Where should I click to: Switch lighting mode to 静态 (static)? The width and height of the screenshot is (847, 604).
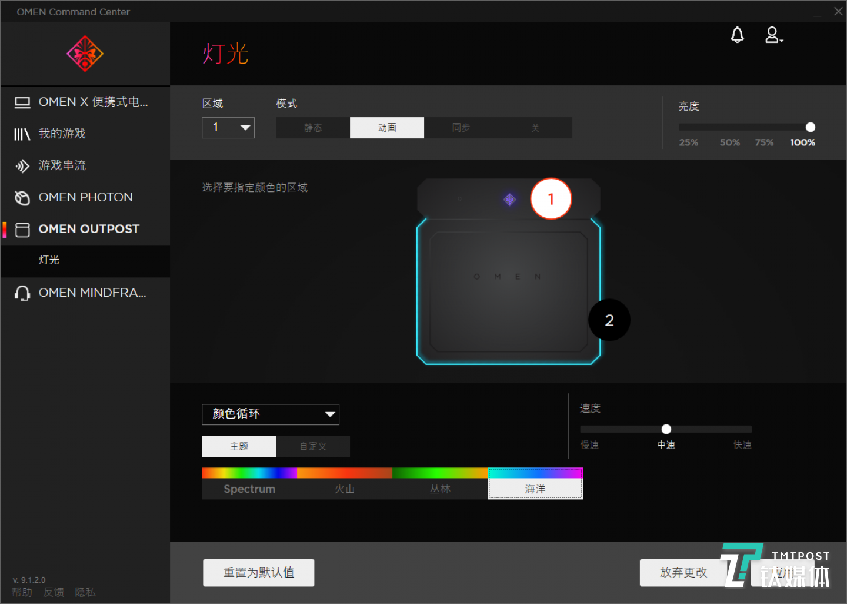click(x=313, y=128)
